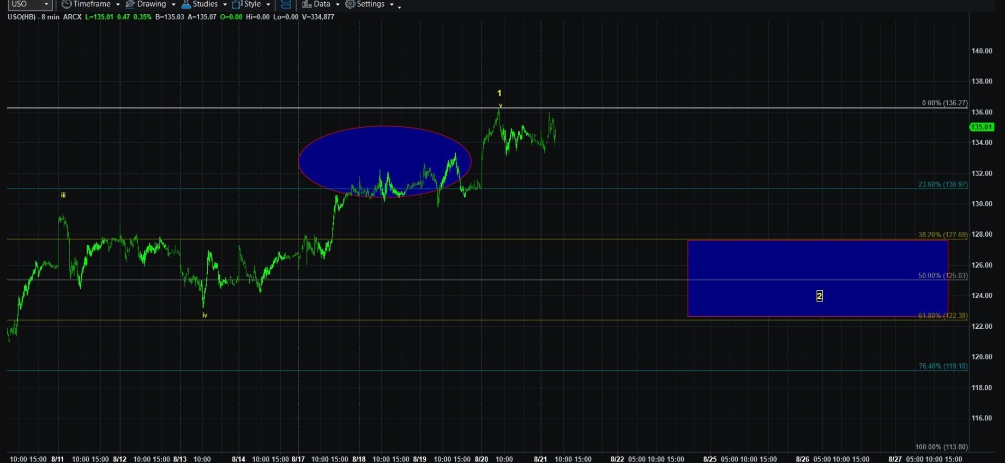Select the 100.00% (113.80) Fibonacci label
The height and width of the screenshot is (463, 1005).
941,447
